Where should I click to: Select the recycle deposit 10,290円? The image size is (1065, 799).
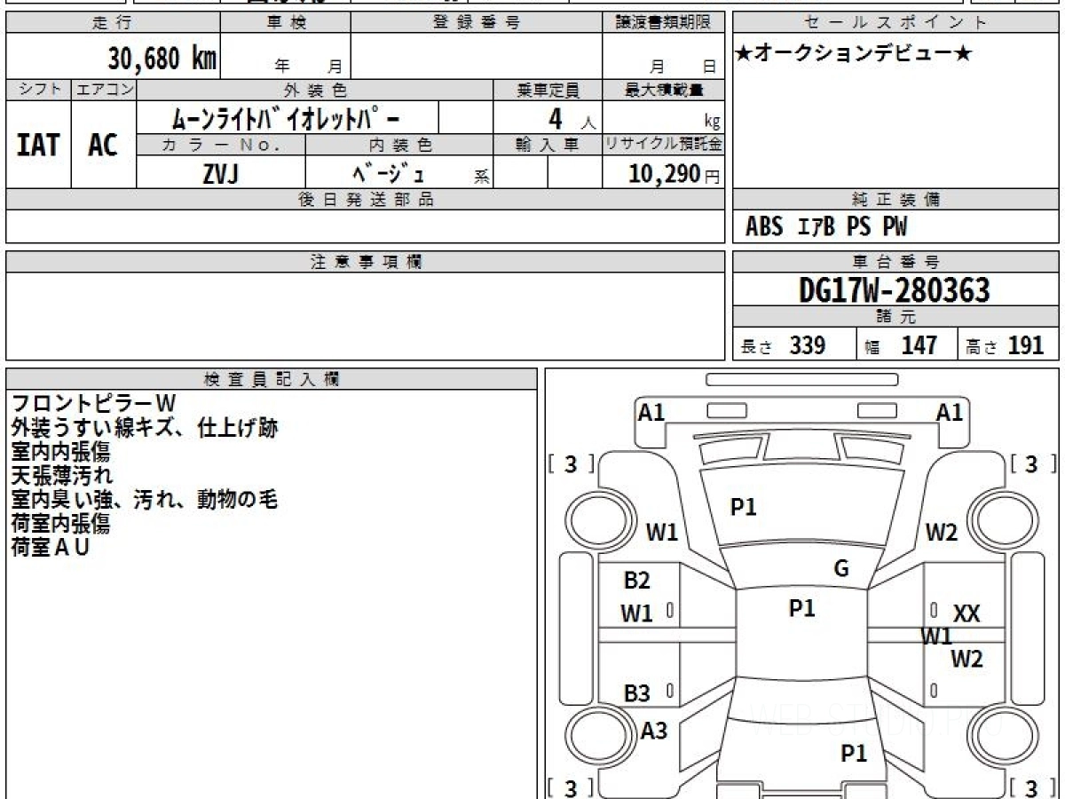point(674,174)
